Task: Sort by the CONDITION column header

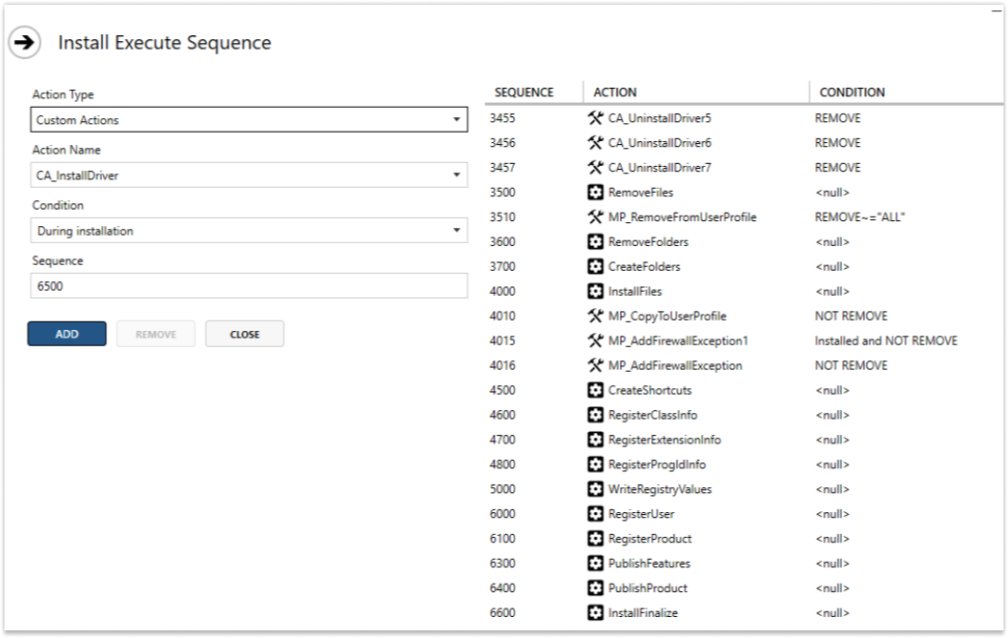Action: pos(853,92)
